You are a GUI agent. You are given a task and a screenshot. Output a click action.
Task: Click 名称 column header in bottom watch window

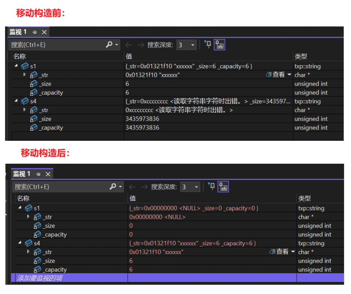(x=23, y=198)
